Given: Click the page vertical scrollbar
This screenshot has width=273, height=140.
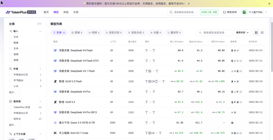Looking at the screenshot, I should click(272, 47).
